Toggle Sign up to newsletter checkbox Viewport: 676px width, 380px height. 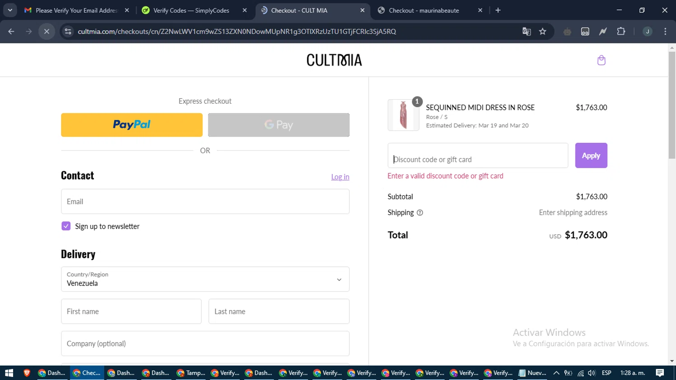tap(66, 226)
